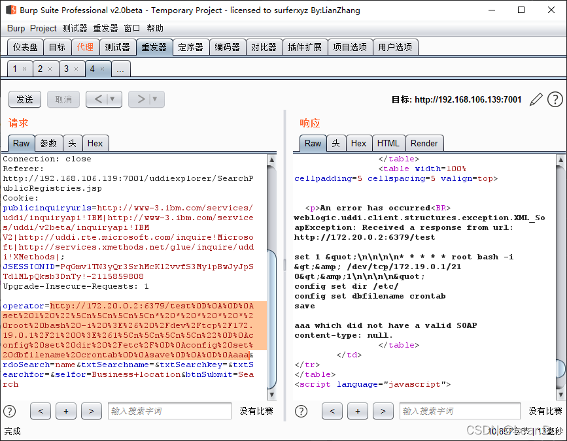Focus the response search input field

tap(460, 411)
